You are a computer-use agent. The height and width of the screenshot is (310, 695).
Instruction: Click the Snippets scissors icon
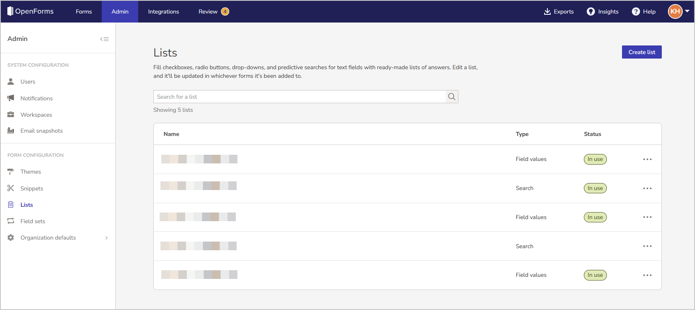(x=11, y=188)
